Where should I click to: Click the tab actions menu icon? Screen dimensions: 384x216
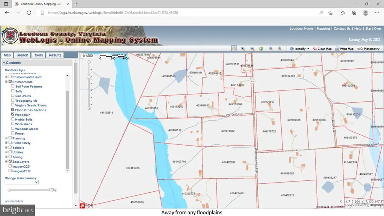[6, 4]
